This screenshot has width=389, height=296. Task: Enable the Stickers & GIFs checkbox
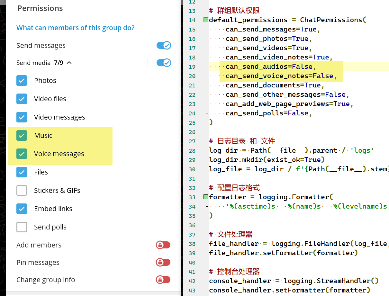pyautogui.click(x=22, y=191)
